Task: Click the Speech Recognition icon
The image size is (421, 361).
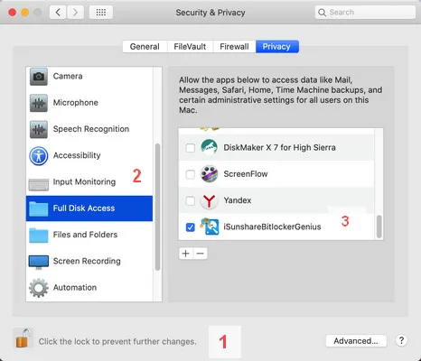Action: (39, 129)
